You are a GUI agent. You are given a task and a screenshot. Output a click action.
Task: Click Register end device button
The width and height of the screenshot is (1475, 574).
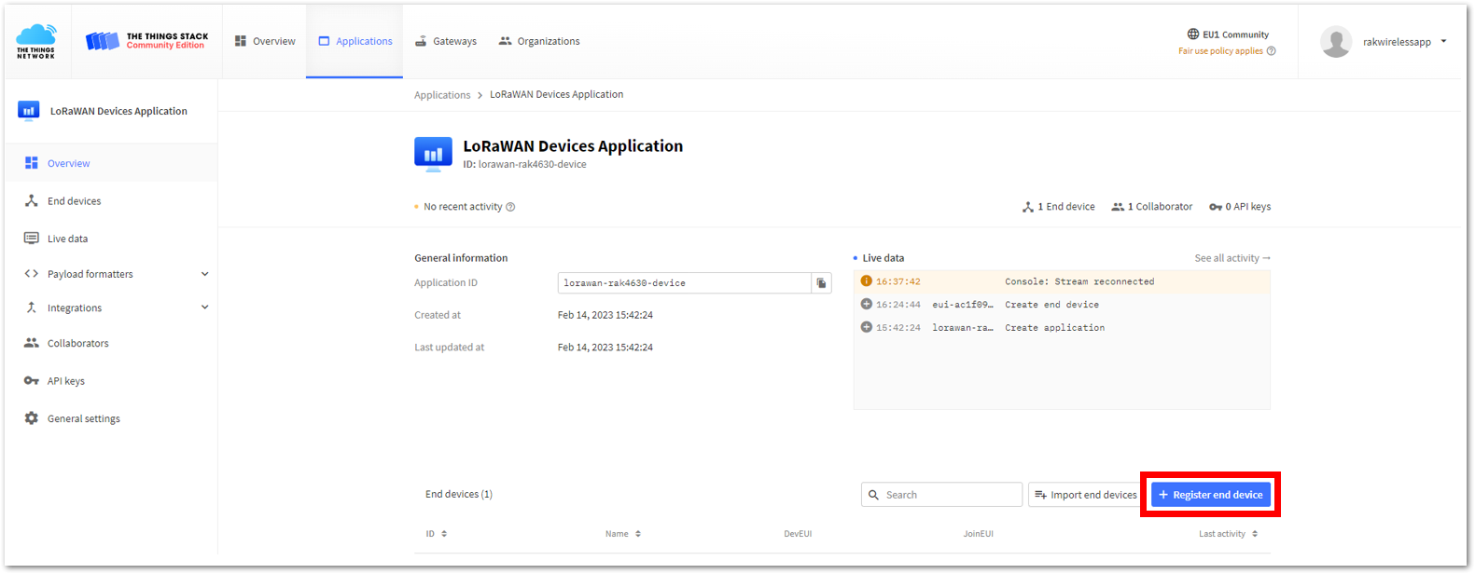pos(1211,495)
